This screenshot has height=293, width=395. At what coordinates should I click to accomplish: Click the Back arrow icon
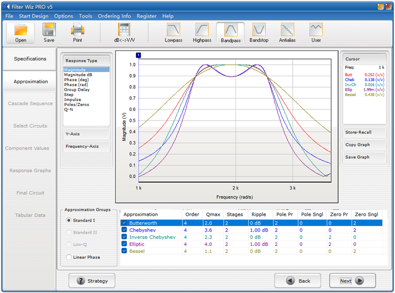290,281
